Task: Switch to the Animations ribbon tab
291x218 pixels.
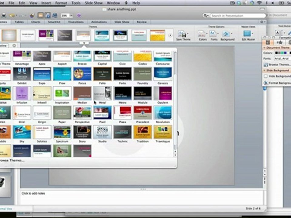Action: coord(99,22)
